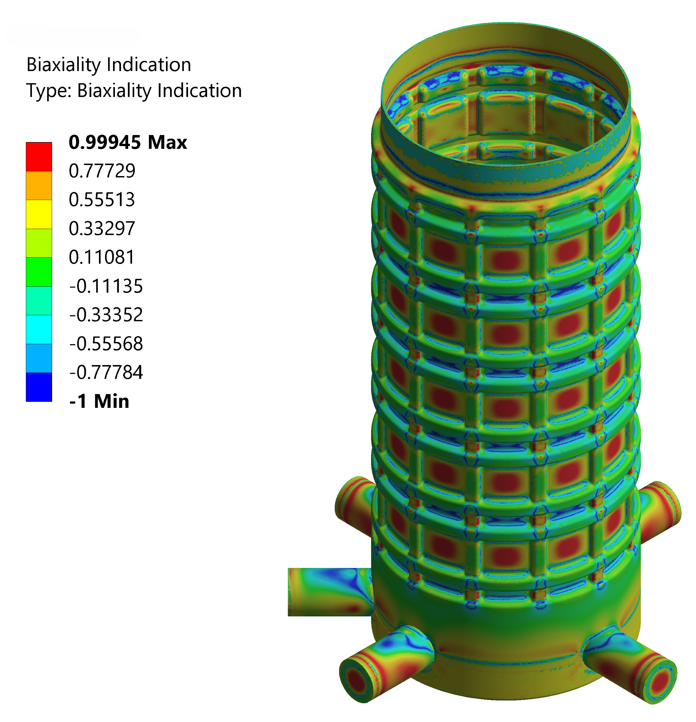Screen dimensions: 696x722
Task: Select the yellow legend color band
Action: (39, 214)
